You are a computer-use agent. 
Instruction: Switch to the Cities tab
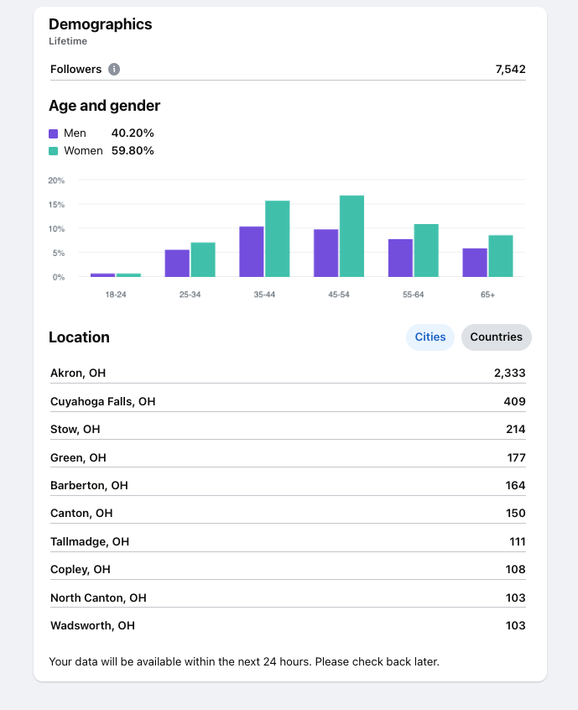pos(430,337)
